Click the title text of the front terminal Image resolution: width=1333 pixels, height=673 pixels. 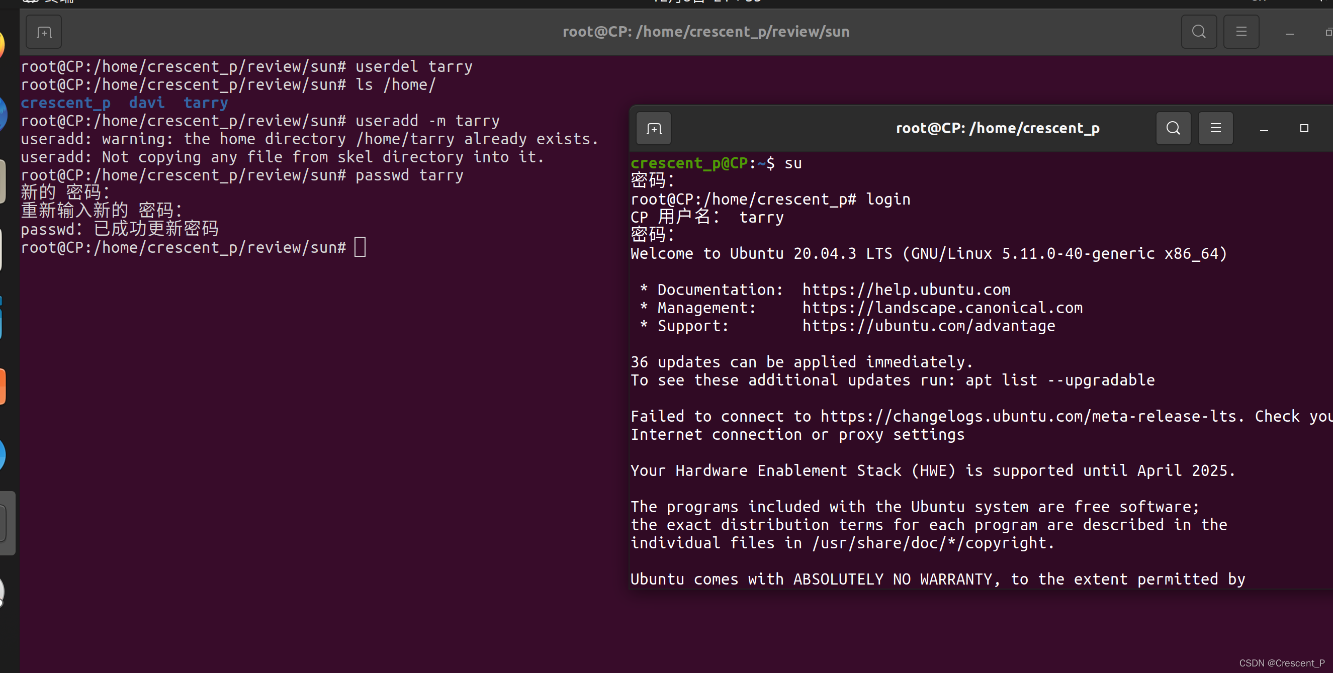997,128
